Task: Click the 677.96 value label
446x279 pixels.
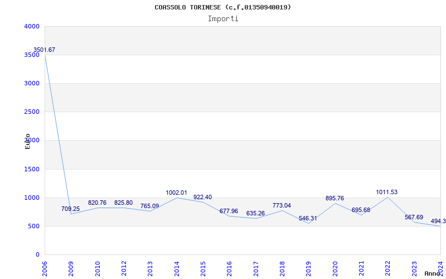Action: [229, 211]
